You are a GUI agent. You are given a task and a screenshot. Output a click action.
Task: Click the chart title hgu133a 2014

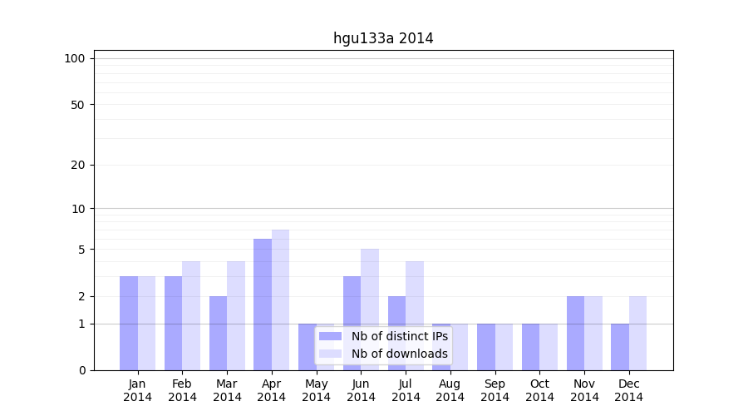coord(383,38)
